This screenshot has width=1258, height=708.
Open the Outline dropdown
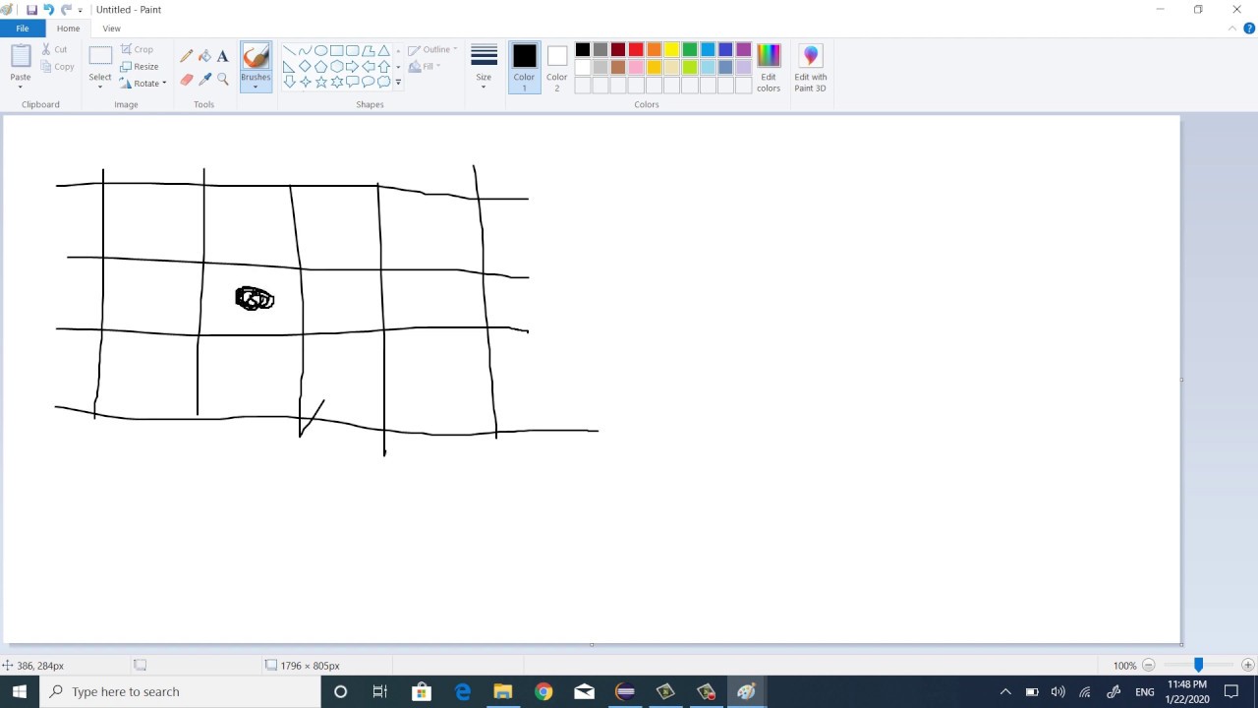click(432, 49)
